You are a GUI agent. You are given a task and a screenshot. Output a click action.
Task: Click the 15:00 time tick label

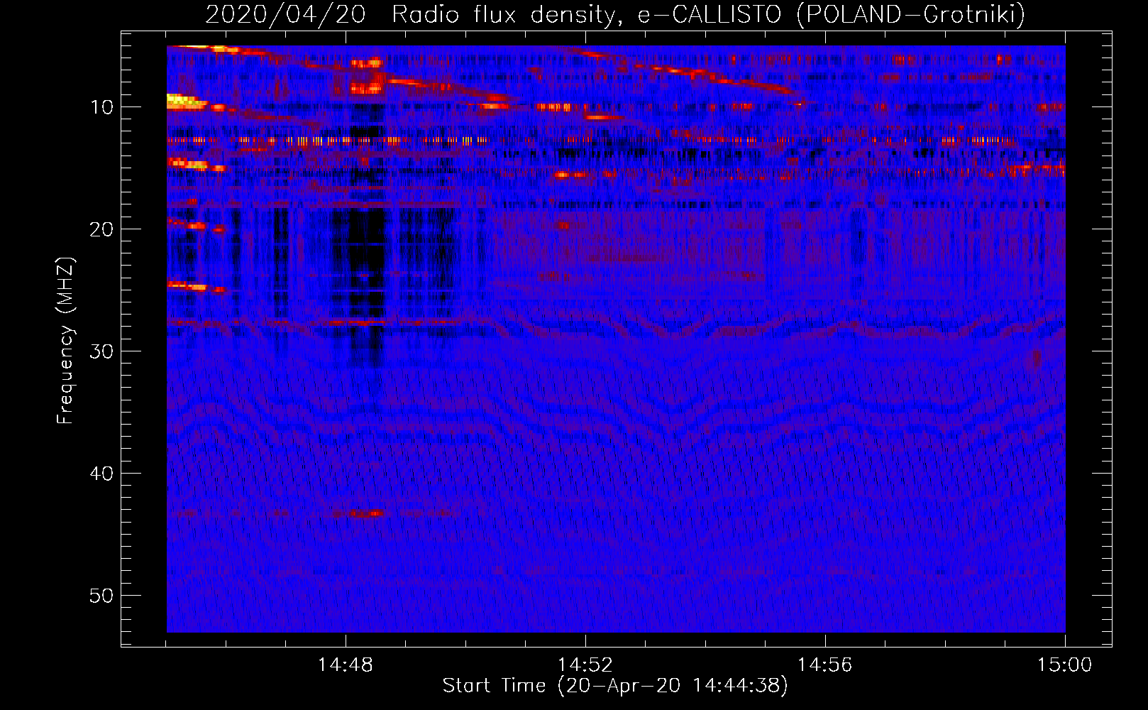click(x=1065, y=665)
